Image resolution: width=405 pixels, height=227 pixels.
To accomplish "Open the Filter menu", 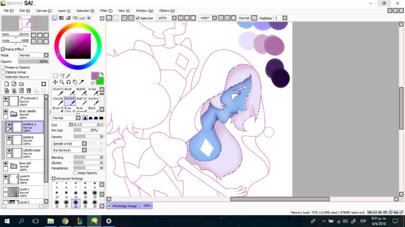I will click(106, 10).
